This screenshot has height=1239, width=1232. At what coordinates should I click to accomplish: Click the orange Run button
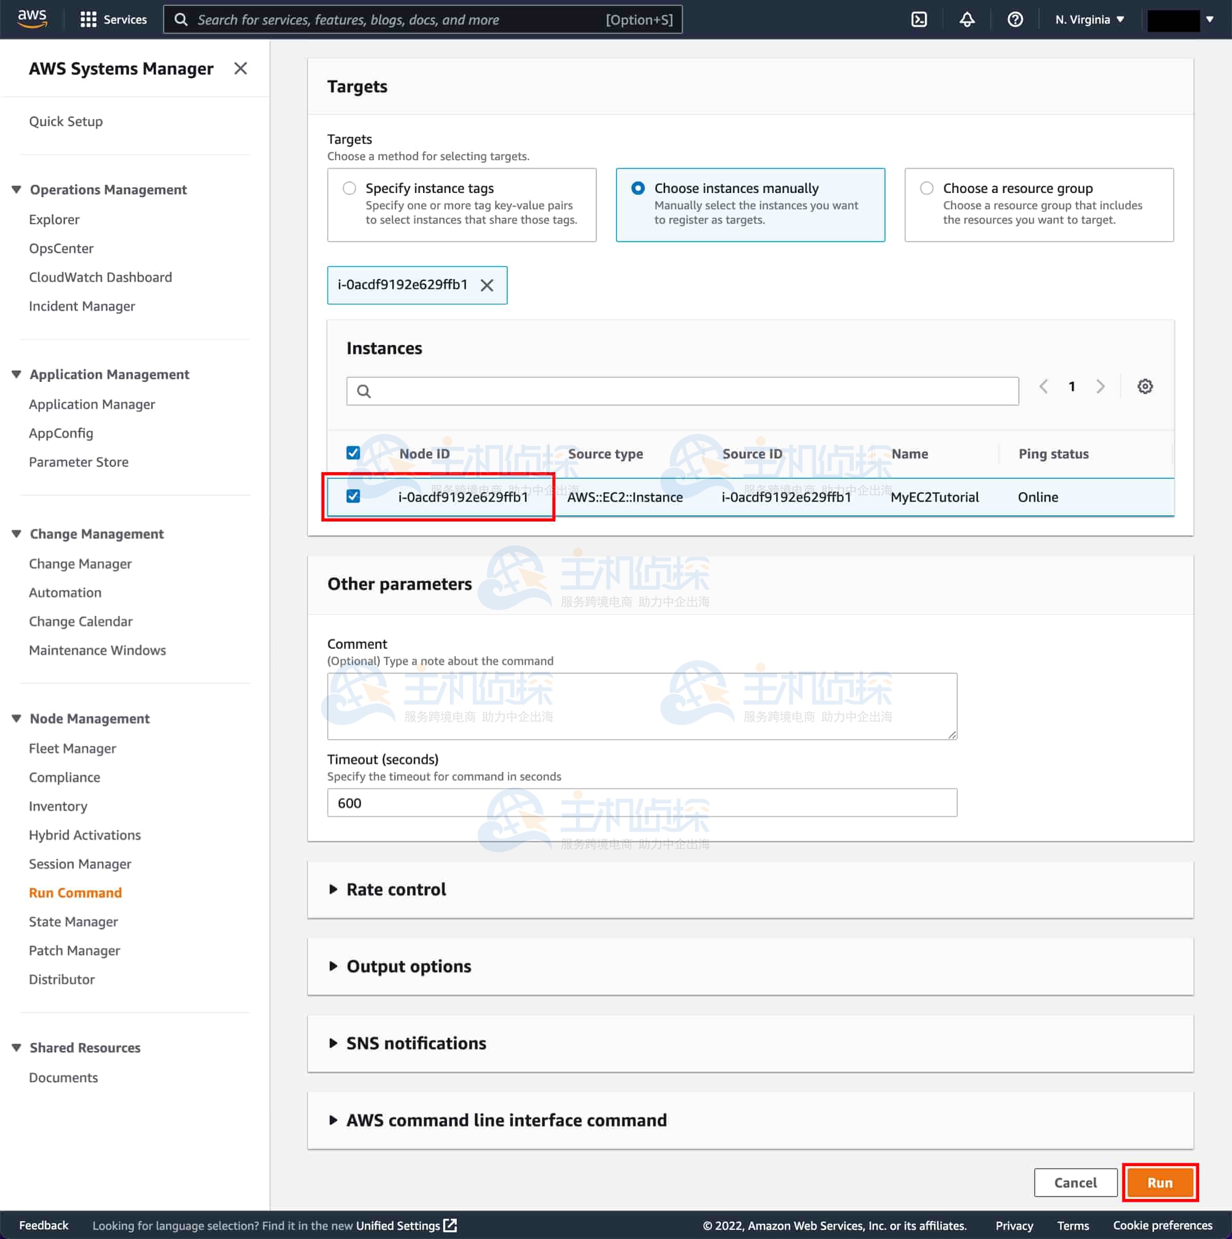(x=1160, y=1183)
